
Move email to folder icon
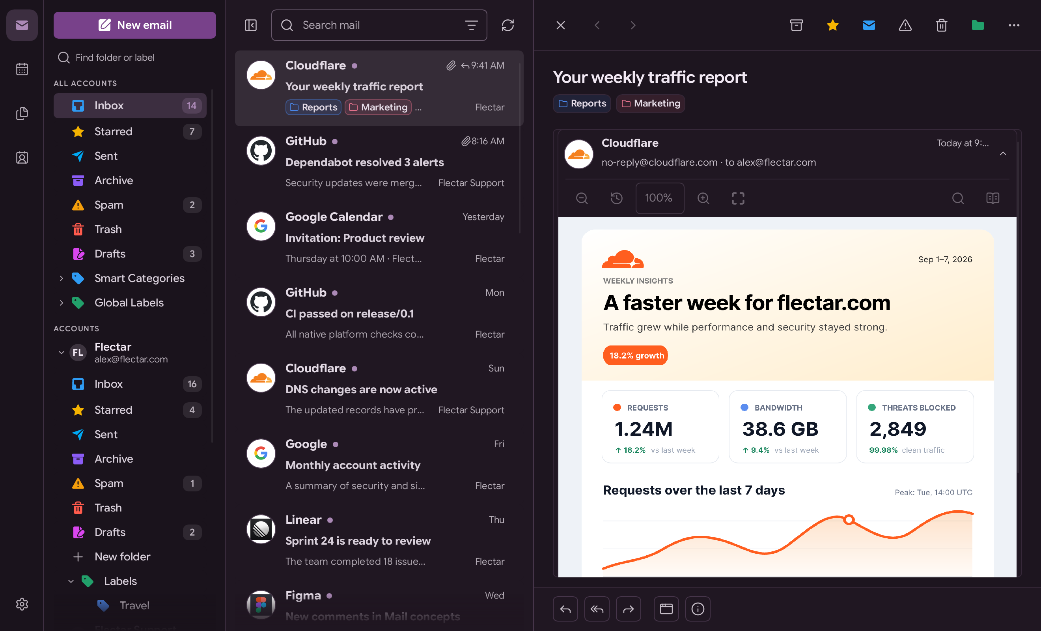(978, 25)
